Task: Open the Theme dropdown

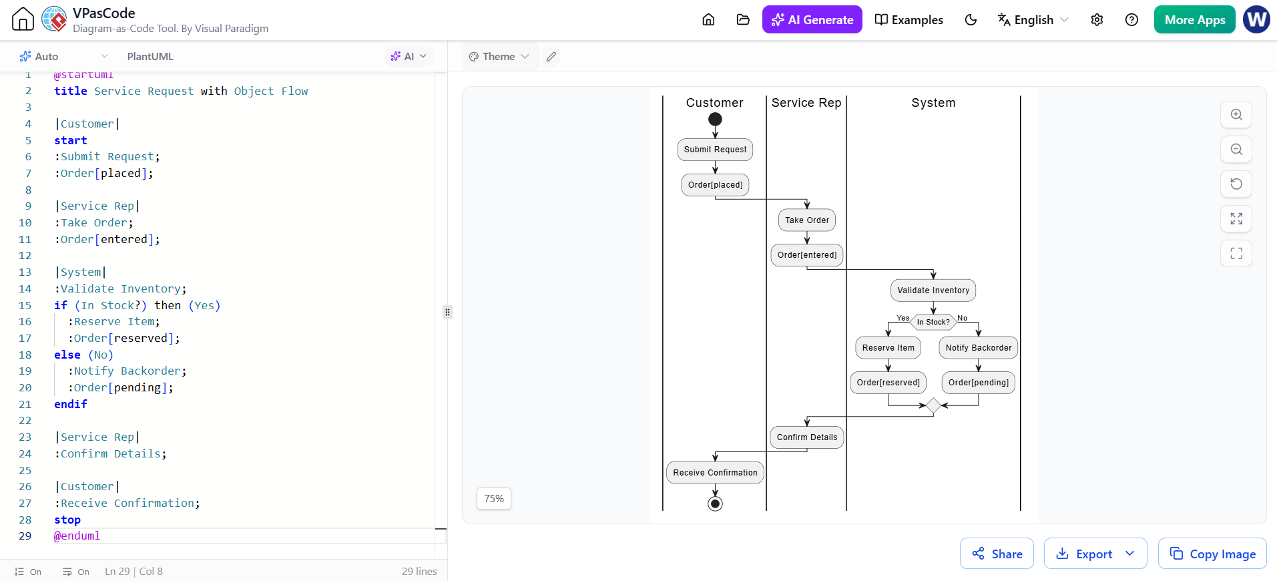Action: pos(499,56)
